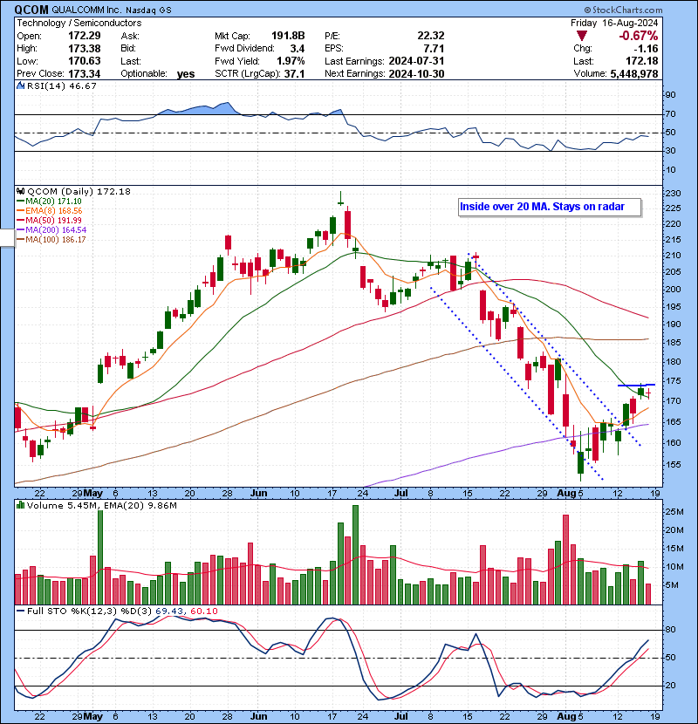Click the Prev Close value 173.34
Image resolution: width=698 pixels, height=724 pixels.
click(85, 73)
